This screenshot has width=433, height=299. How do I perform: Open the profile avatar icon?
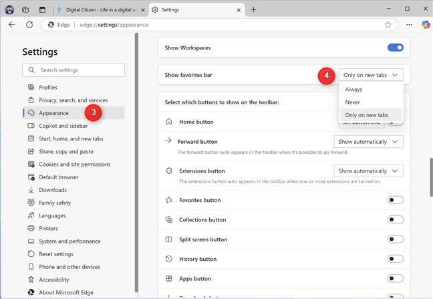coord(9,9)
